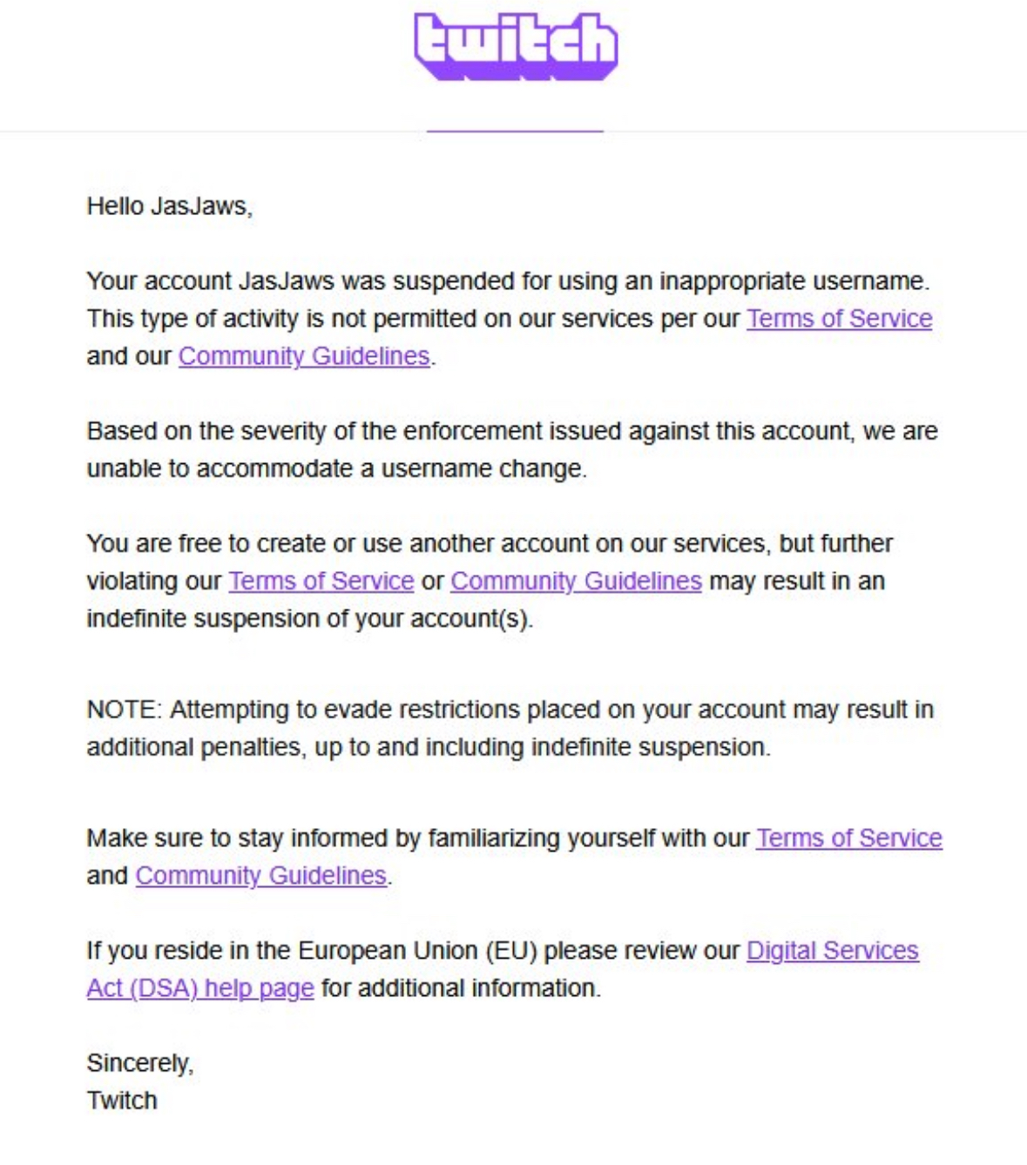Click the purple divider line under the logo
The image size is (1027, 1165).
[x=515, y=131]
